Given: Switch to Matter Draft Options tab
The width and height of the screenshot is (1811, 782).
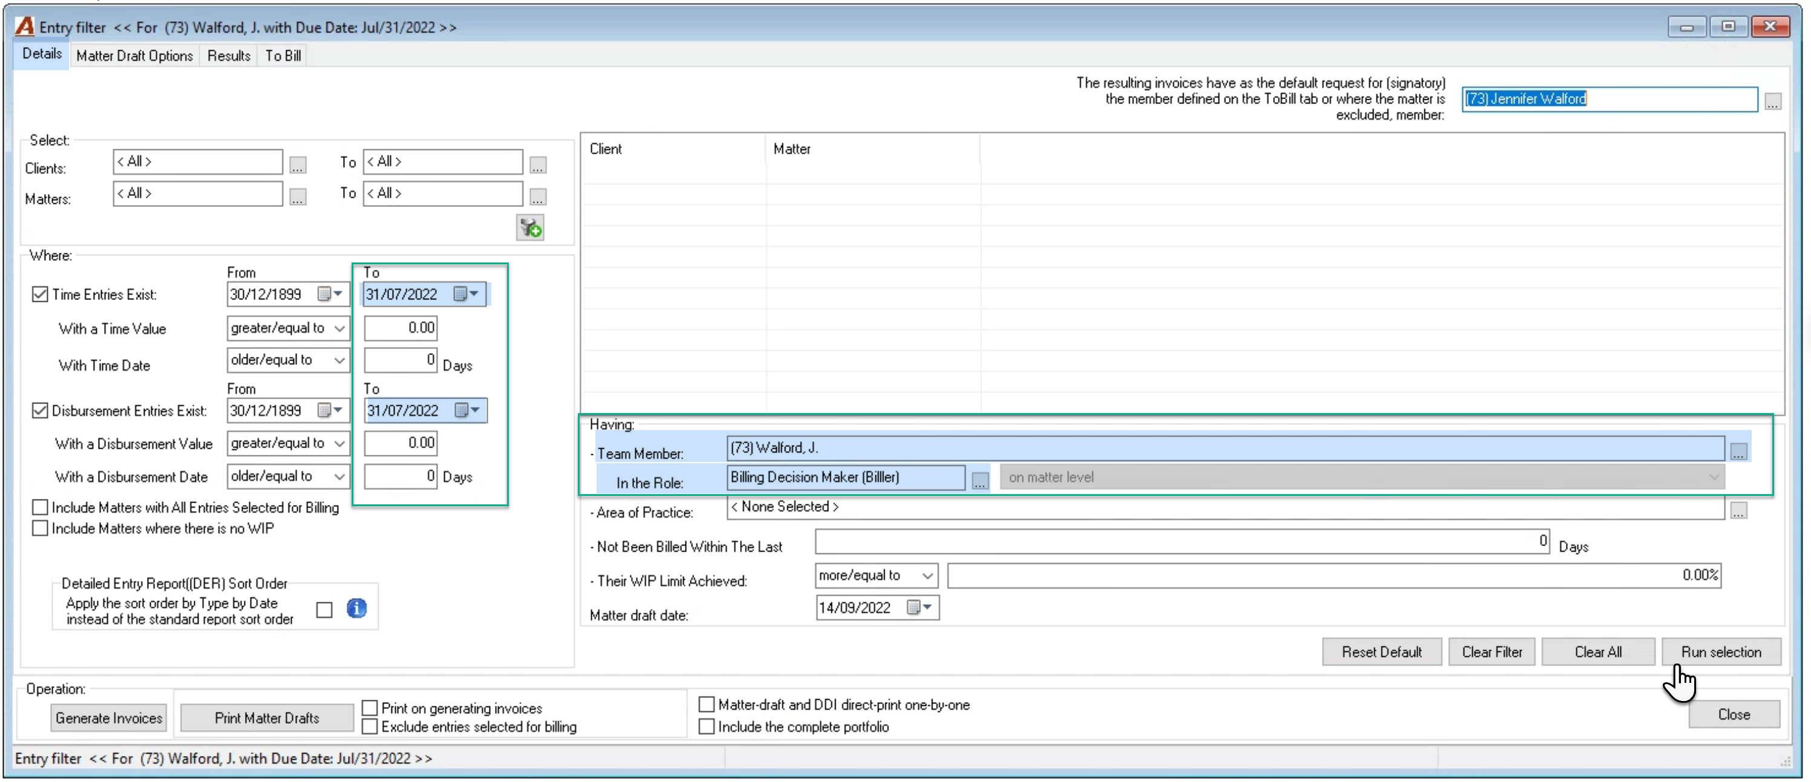Looking at the screenshot, I should tap(134, 56).
